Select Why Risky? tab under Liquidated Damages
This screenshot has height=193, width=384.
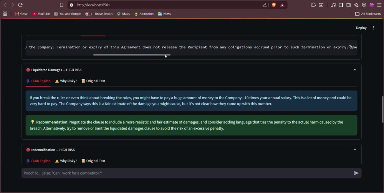66,81
